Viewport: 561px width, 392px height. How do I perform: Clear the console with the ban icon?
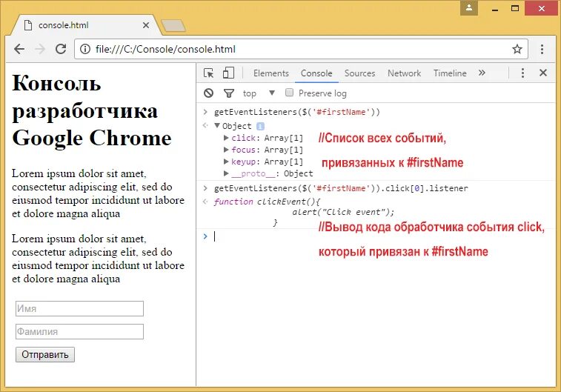(208, 93)
